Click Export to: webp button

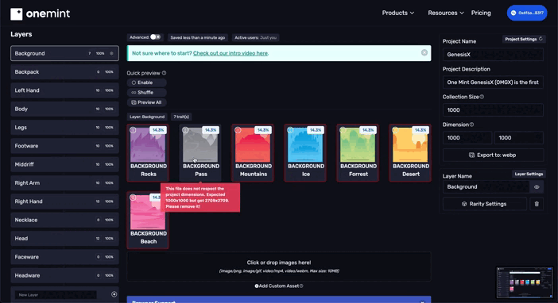point(493,155)
